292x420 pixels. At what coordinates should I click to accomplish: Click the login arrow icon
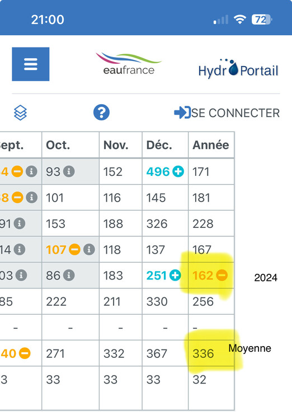tap(182, 113)
